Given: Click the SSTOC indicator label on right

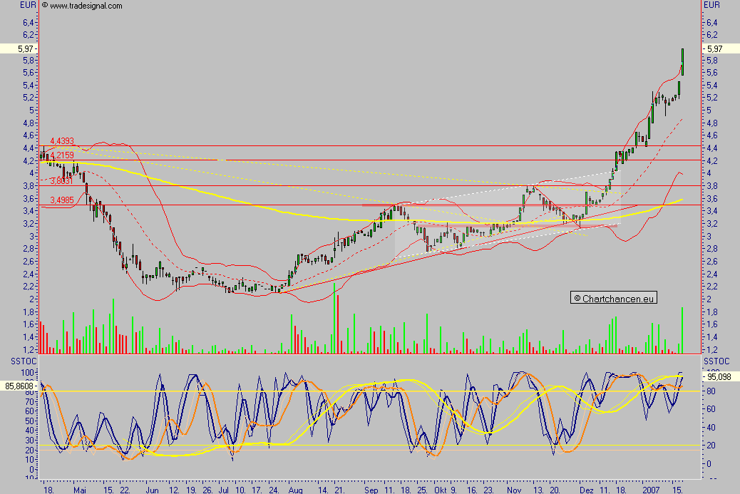Looking at the screenshot, I should pyautogui.click(x=716, y=361).
